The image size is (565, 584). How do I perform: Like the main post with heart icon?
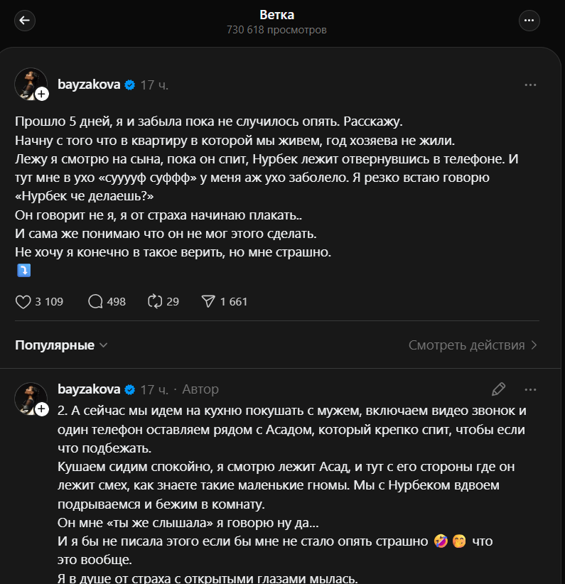[23, 302]
